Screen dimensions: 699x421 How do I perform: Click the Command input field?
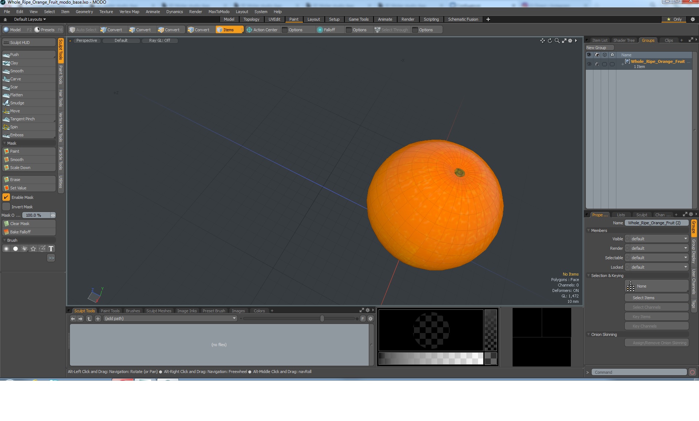(639, 372)
